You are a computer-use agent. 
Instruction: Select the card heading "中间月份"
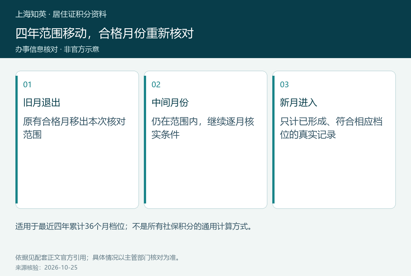pyautogui.click(x=170, y=103)
